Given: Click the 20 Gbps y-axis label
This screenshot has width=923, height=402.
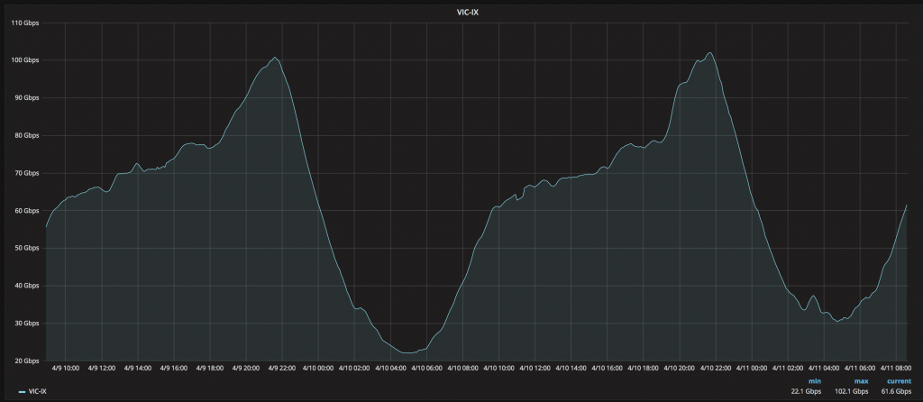Looking at the screenshot, I should pyautogui.click(x=26, y=361).
